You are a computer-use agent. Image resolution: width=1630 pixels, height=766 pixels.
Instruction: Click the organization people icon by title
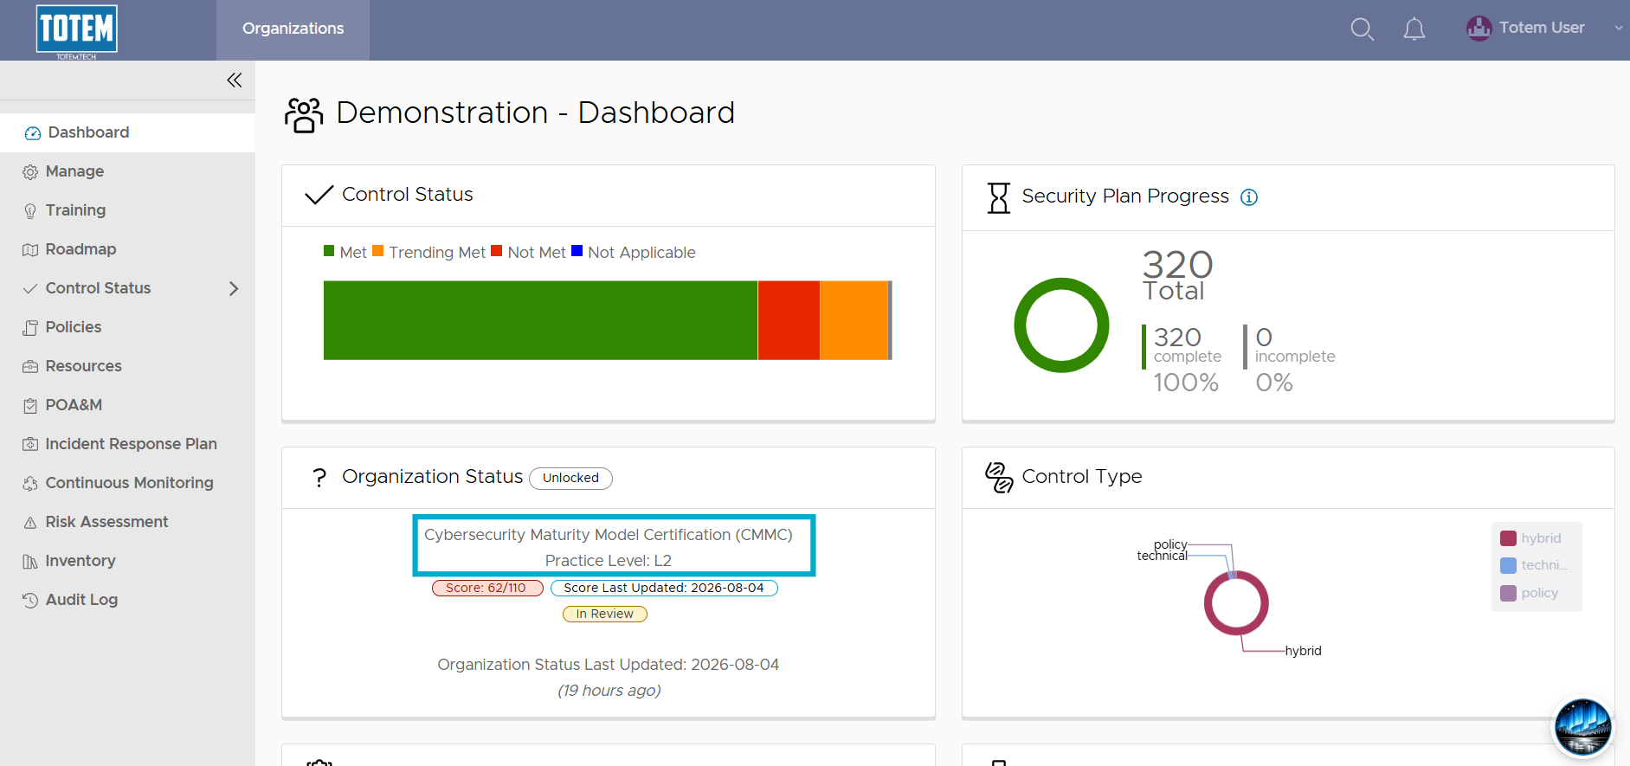click(x=304, y=114)
